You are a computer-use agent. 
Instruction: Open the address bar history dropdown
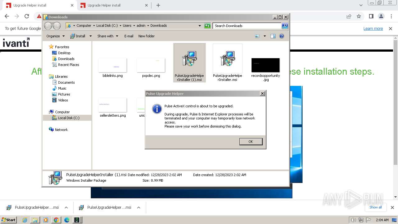[200, 26]
